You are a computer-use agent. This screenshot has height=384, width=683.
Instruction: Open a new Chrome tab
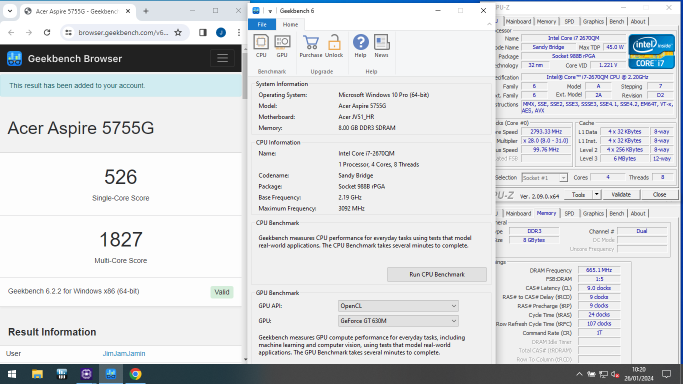click(146, 10)
